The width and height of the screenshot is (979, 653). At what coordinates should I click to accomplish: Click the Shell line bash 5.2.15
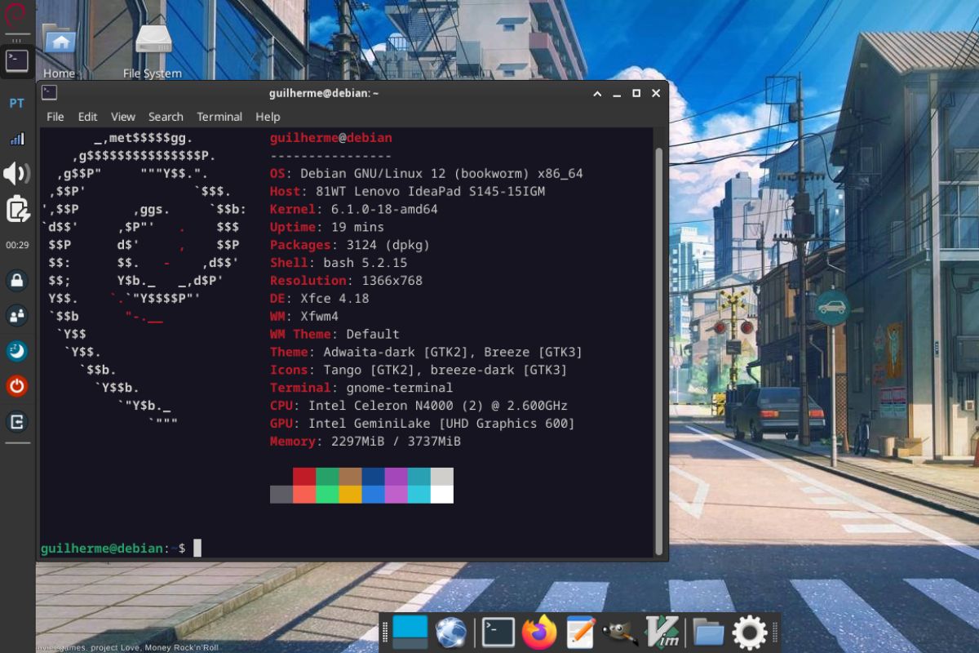coord(339,264)
